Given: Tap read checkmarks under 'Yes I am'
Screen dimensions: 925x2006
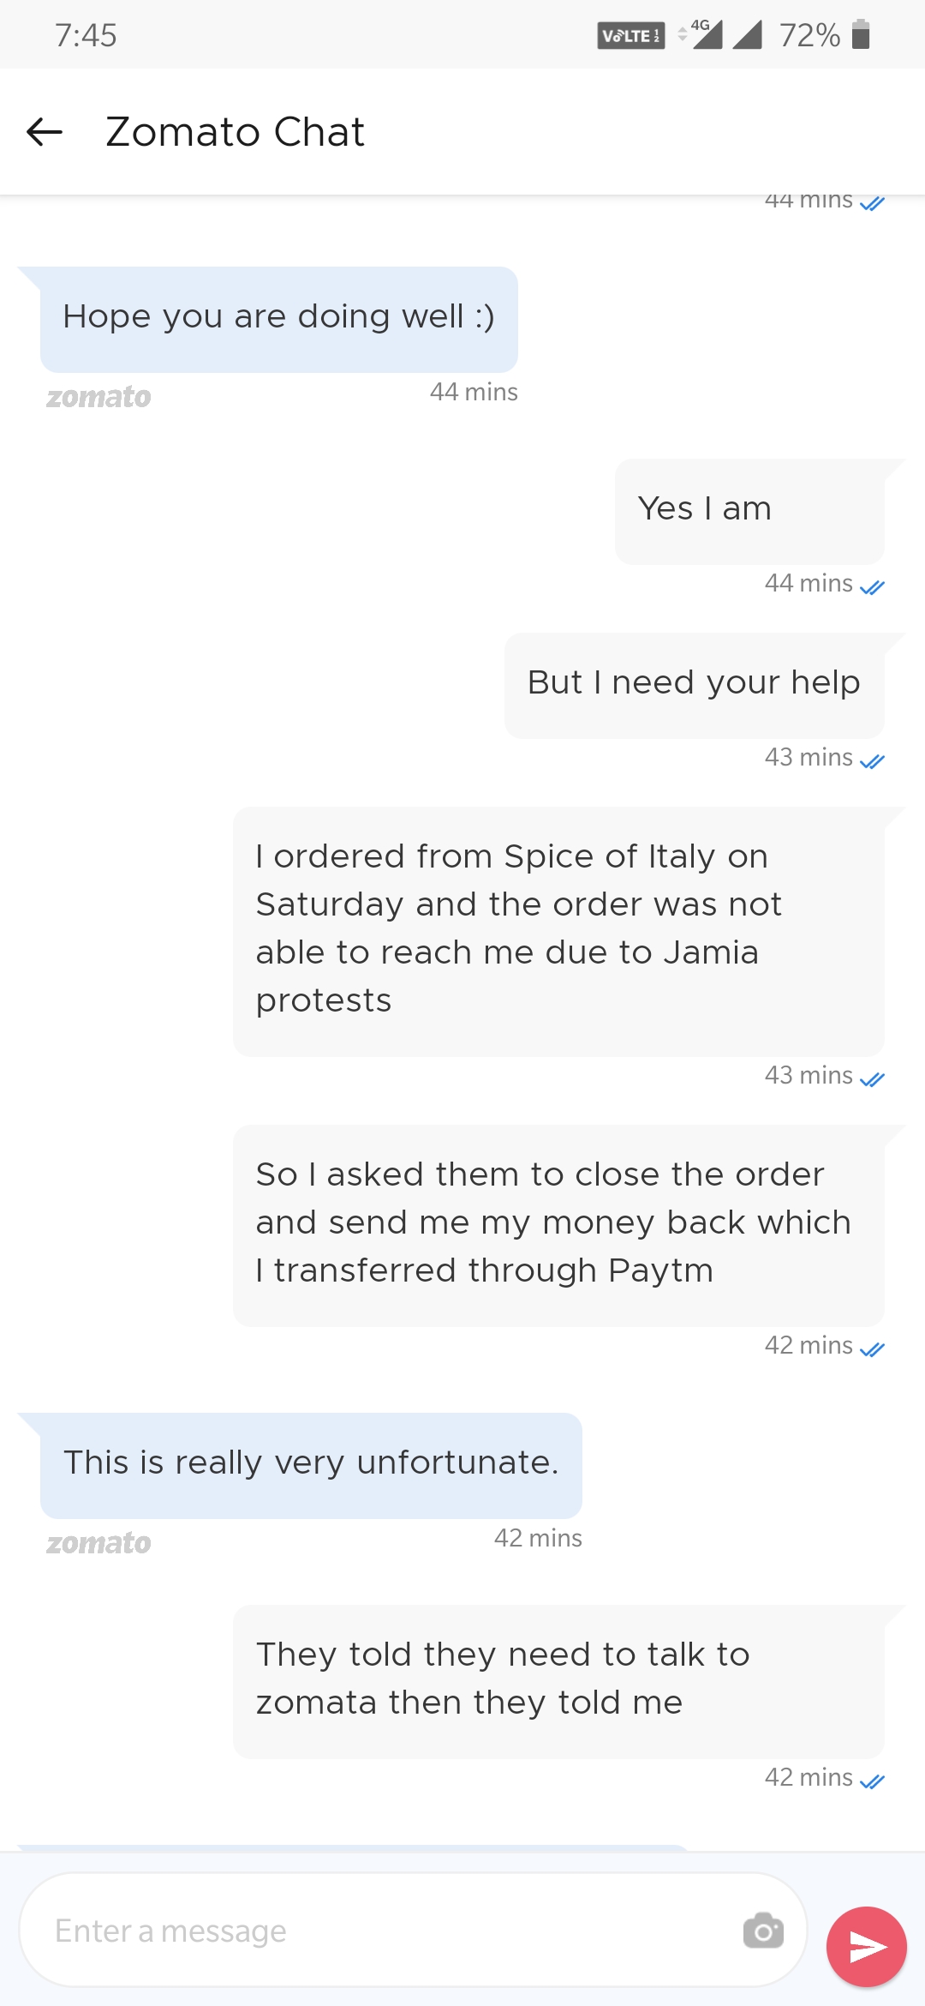Looking at the screenshot, I should coord(872,587).
